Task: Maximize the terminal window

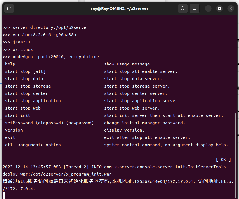Action: (x=220, y=8)
